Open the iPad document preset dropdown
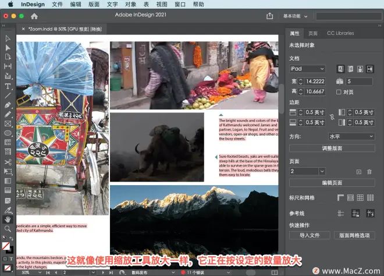 pyautogui.click(x=307, y=69)
